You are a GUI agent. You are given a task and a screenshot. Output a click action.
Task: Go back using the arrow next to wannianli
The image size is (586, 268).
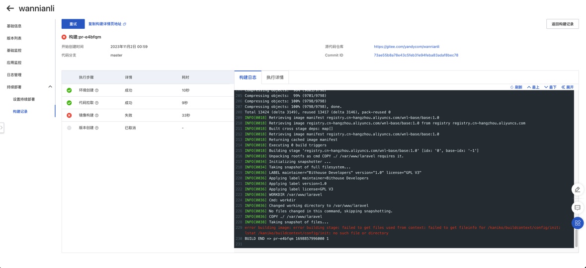(x=10, y=8)
